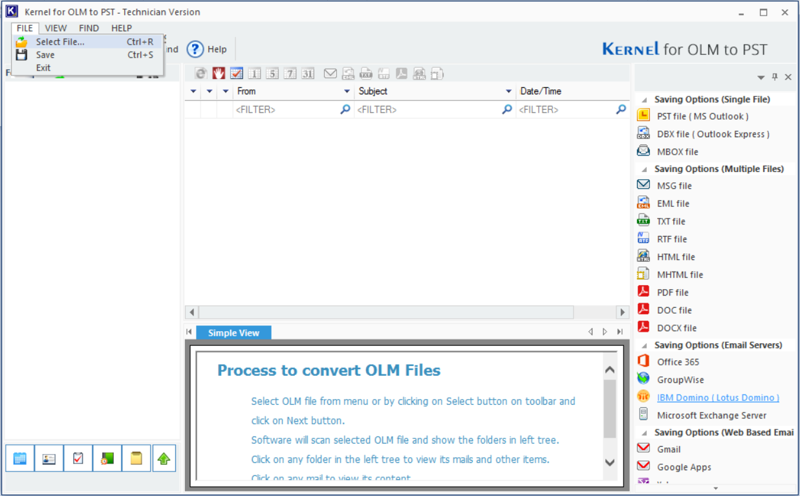Image resolution: width=800 pixels, height=496 pixels.
Task: Open the journal view button
Action: pos(107,458)
